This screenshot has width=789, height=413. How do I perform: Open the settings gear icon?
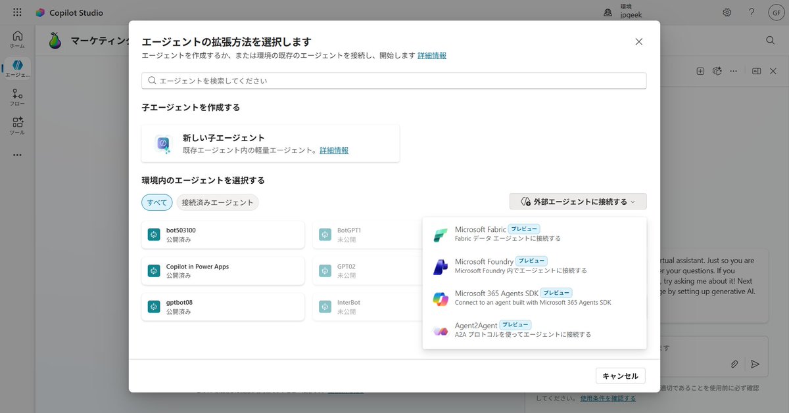coord(727,12)
